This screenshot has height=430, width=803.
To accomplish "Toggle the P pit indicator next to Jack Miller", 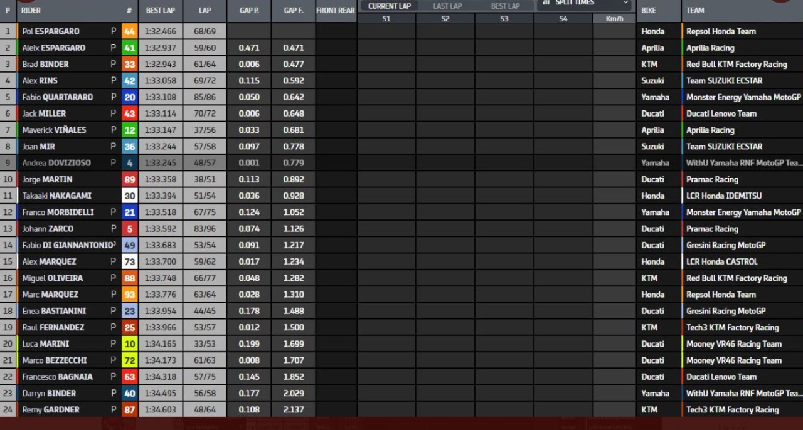I will click(x=113, y=113).
